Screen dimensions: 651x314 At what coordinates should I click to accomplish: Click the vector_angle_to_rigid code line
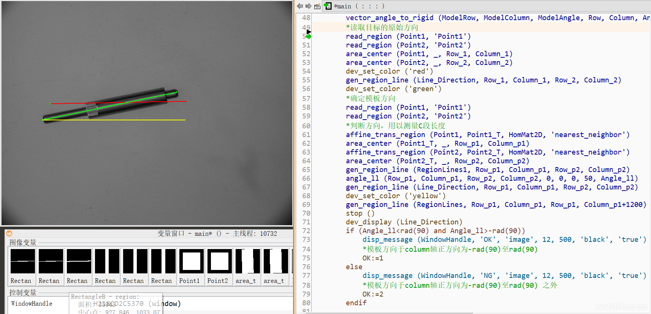[x=497, y=17]
